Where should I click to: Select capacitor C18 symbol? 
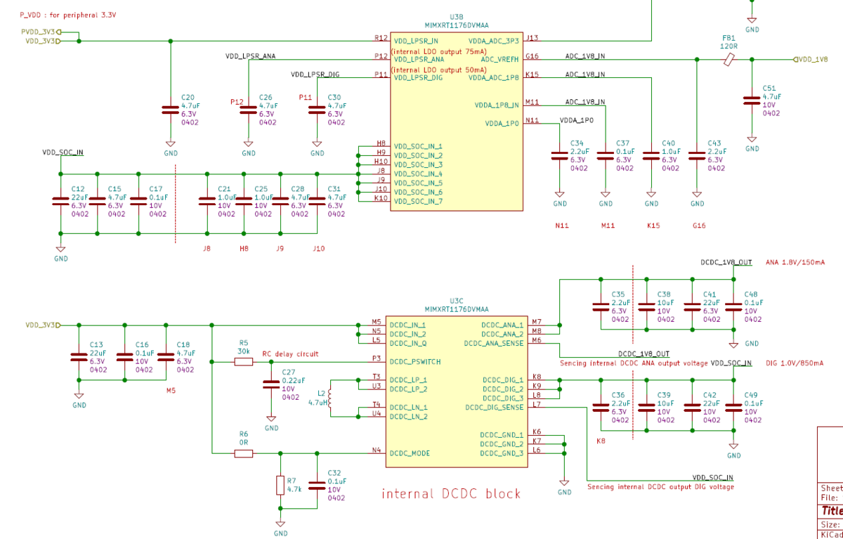pos(166,357)
